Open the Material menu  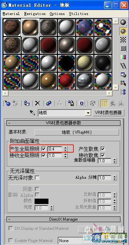click(x=11, y=14)
